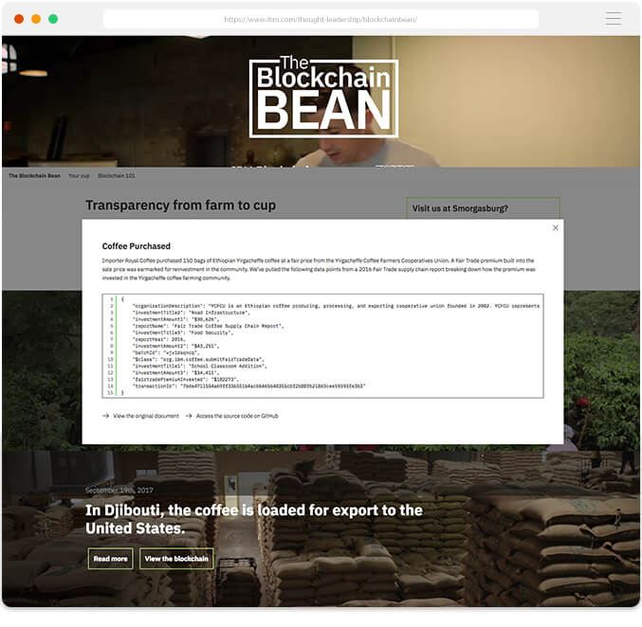
Task: Click the code line containing "reportName"
Action: tap(208, 326)
